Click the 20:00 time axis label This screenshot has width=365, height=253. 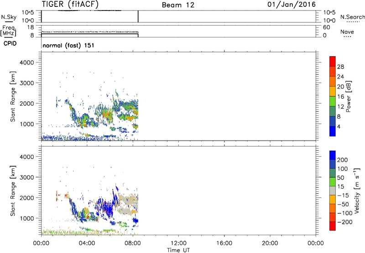click(x=270, y=243)
